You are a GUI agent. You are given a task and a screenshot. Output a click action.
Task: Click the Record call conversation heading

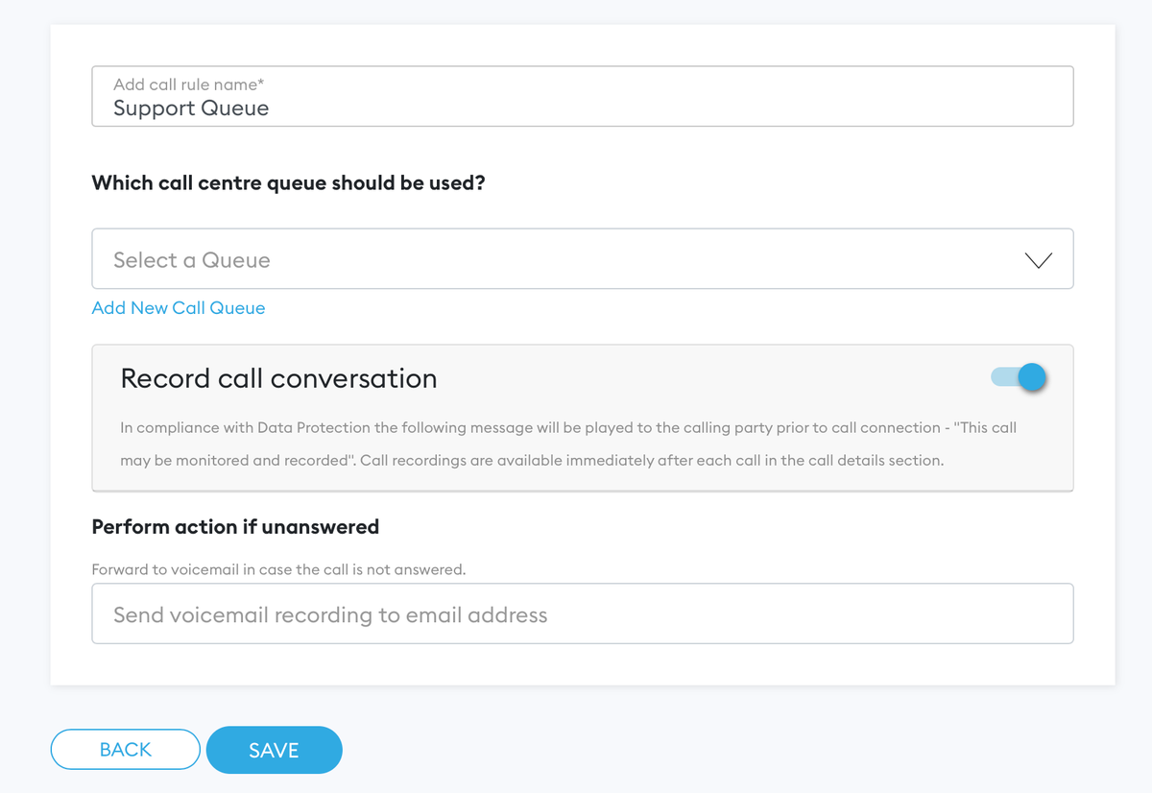tap(278, 378)
